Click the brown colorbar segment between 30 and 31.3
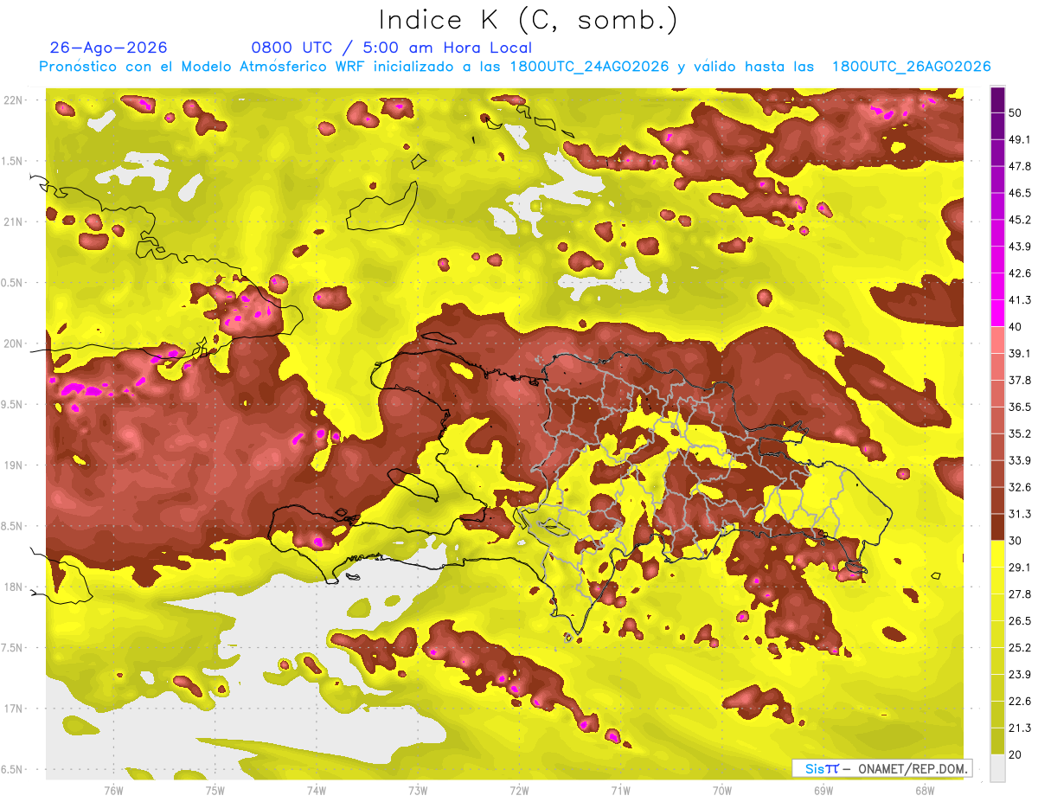The height and width of the screenshot is (802, 1038). (997, 527)
